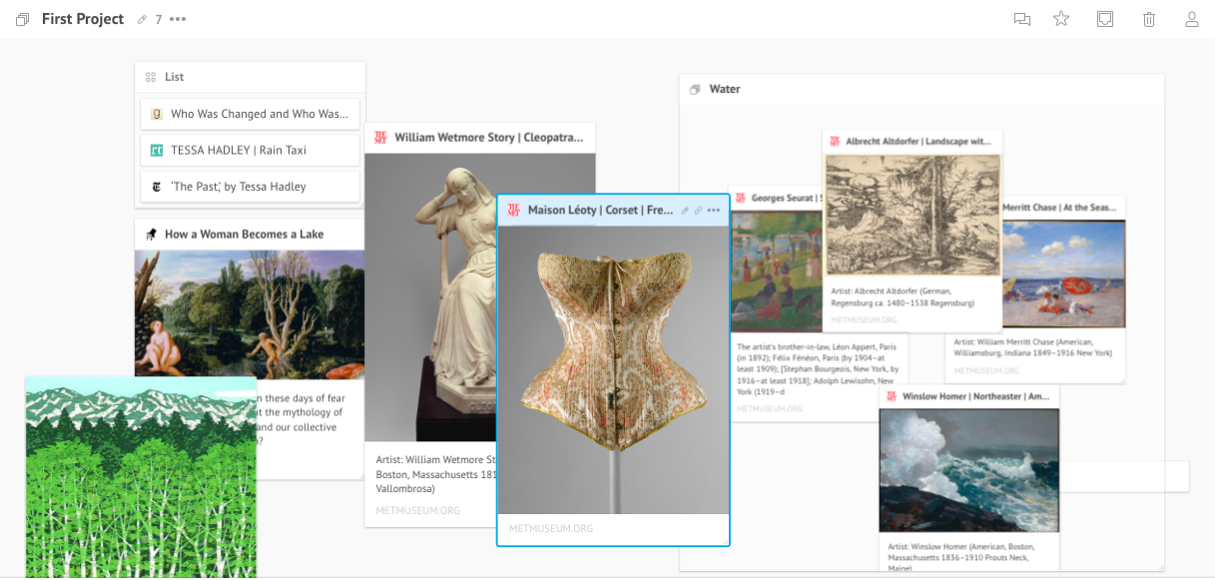
Task: Select 'William Wetmore Story | Cleopatra...' title
Action: [488, 137]
